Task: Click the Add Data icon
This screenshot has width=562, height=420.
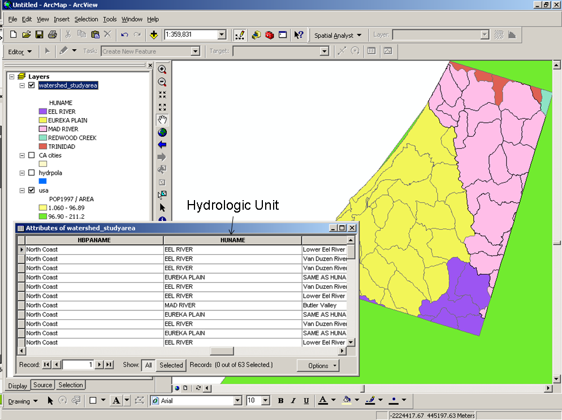Action: 154,34
